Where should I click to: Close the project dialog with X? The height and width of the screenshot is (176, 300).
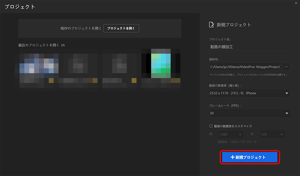pyautogui.click(x=296, y=3)
